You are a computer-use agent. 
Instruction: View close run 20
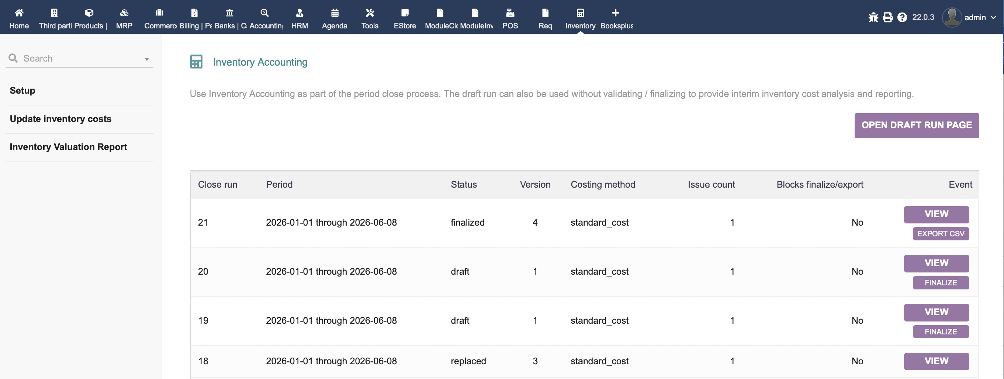point(936,263)
